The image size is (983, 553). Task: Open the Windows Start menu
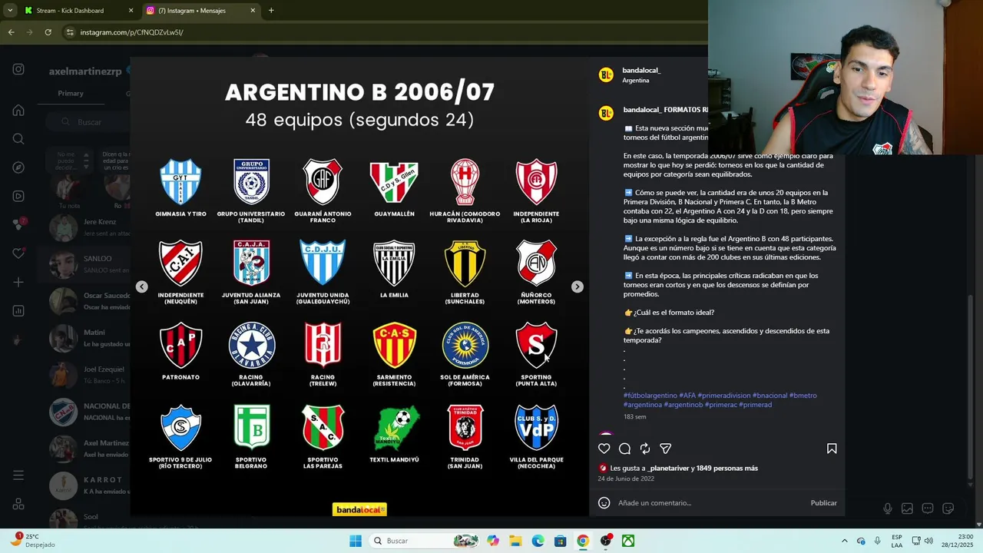tap(356, 541)
